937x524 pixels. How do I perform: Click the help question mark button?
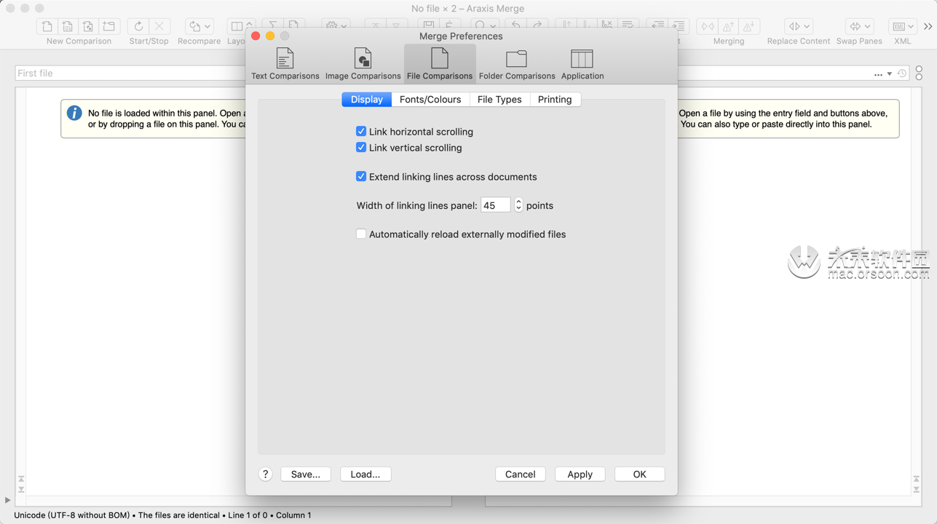pos(266,474)
